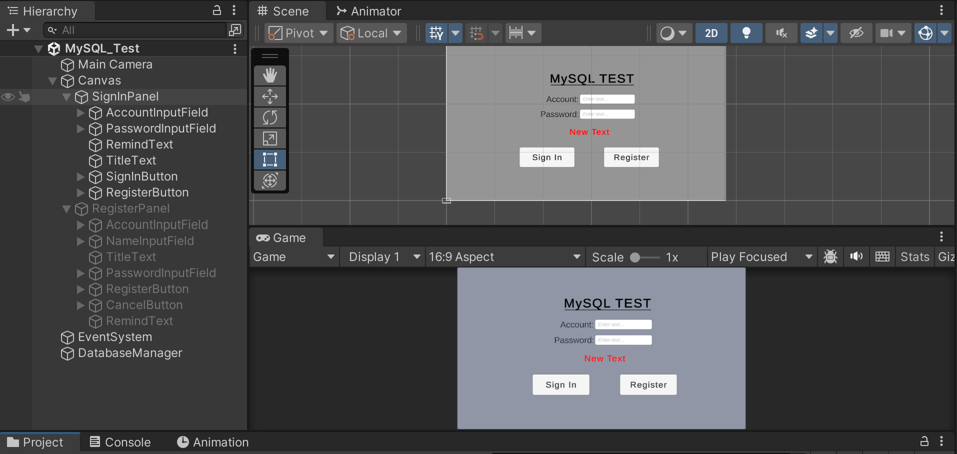Screen dimensions: 957x454
Task: Toggle 2D view mode in Scene
Action: coord(711,33)
